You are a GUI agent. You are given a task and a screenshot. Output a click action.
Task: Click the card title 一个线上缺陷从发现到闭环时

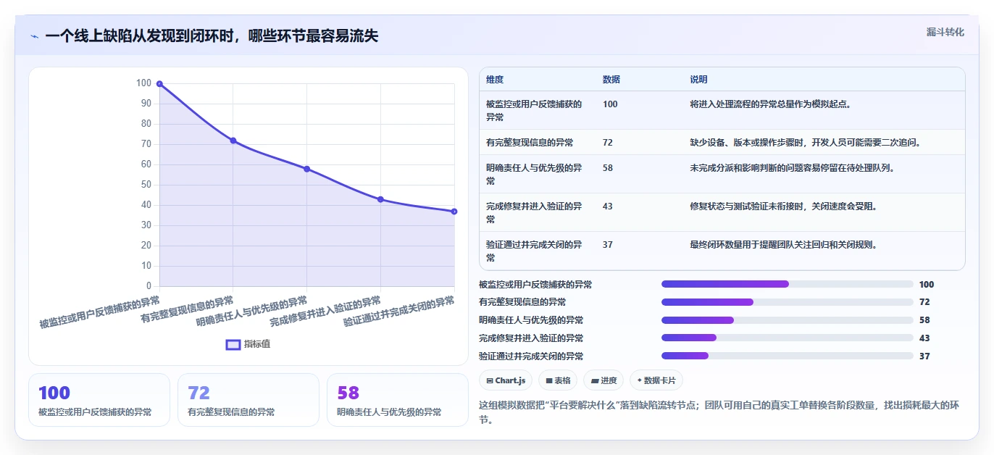212,36
